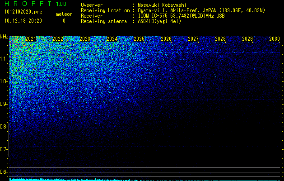This screenshot has width=284, height=181.
Task: Click the 2028 time marker
Action: click(x=220, y=39)
